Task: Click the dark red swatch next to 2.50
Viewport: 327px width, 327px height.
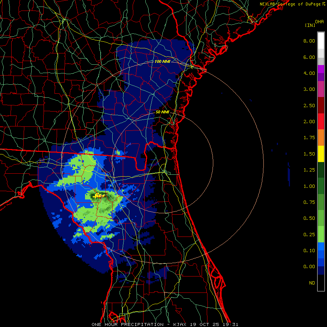Action: pos(321,105)
